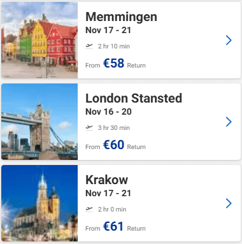Click the Krakow Nov 17 - 21 dates

pos(108,193)
